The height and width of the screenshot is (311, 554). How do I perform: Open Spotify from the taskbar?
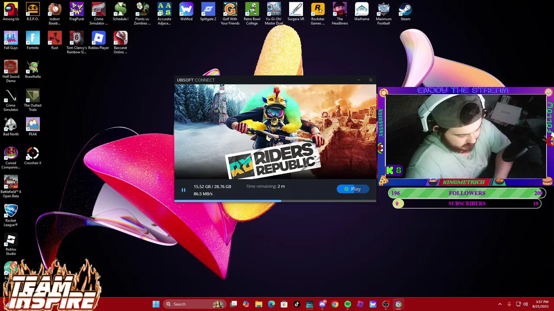[x=348, y=304]
